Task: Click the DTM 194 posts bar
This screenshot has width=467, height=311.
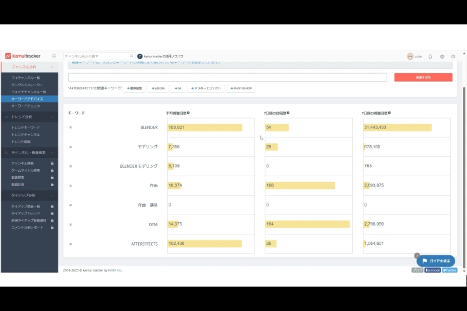Action: point(307,224)
